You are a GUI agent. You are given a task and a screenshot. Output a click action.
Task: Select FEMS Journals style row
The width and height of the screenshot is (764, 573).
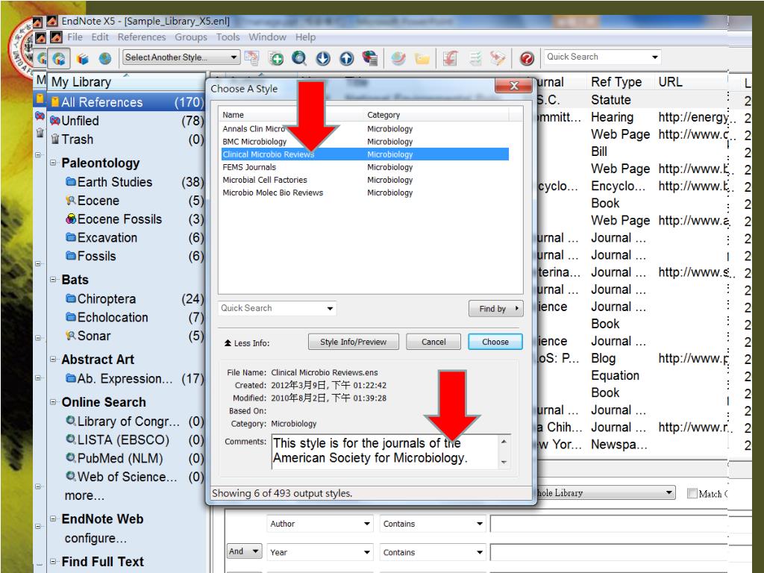(365, 167)
